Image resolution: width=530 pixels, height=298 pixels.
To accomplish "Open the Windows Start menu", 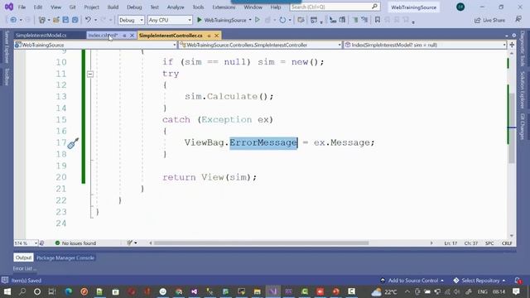I will 7,291.
